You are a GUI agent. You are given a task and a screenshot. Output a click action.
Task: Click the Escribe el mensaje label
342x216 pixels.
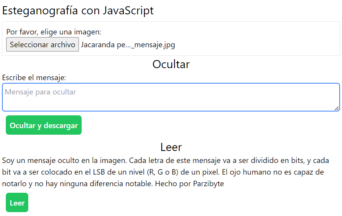click(34, 77)
